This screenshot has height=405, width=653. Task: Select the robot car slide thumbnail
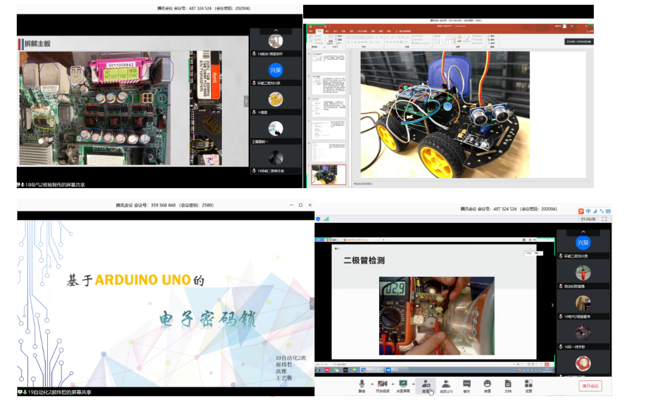329,174
